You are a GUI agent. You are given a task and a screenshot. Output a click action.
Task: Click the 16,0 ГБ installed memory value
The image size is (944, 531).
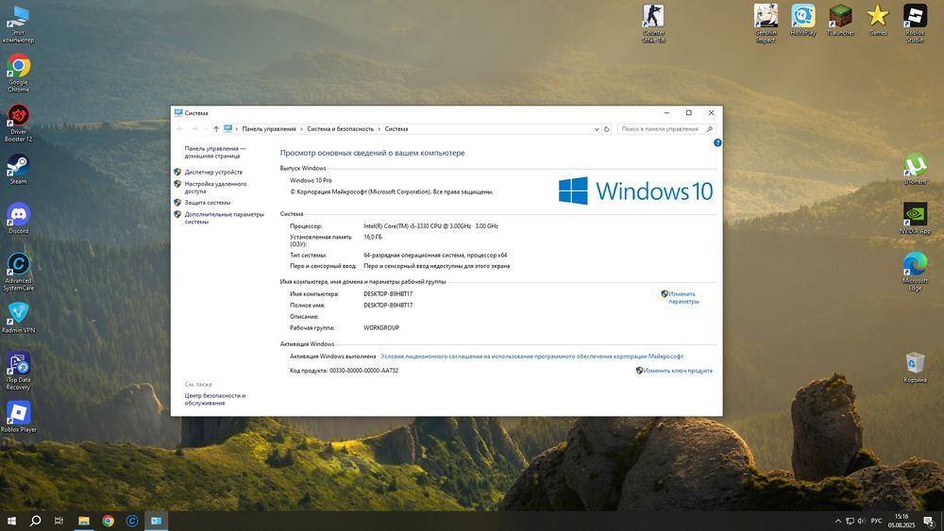373,237
